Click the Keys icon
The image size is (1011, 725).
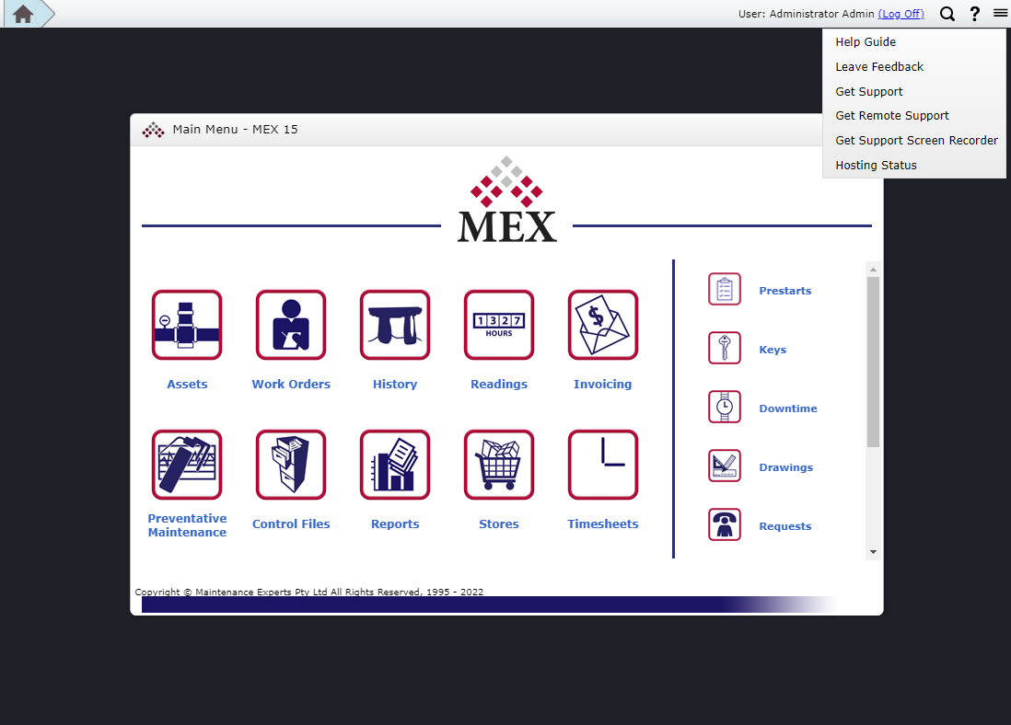click(725, 348)
